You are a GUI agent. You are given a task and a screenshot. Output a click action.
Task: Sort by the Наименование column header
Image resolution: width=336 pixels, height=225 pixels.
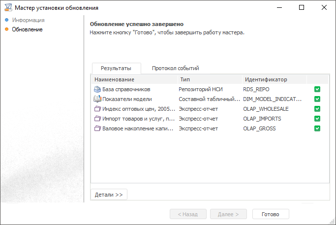click(x=114, y=79)
